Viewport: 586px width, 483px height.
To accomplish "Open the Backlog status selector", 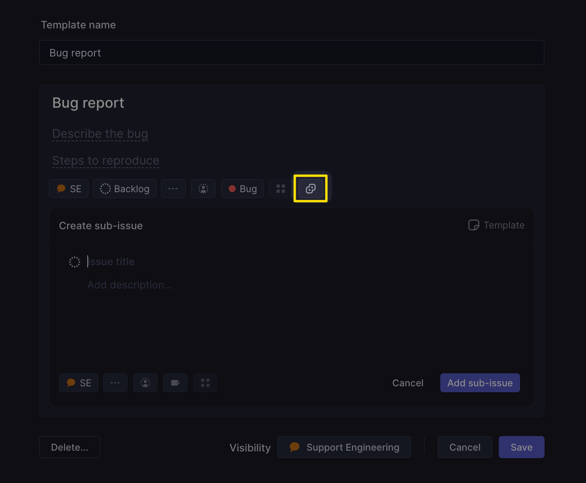I will pos(124,189).
